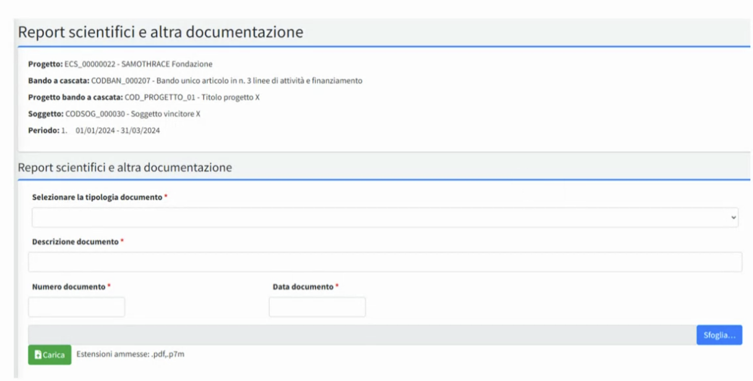
Task: Click the grey file path bar
Action: 362,335
